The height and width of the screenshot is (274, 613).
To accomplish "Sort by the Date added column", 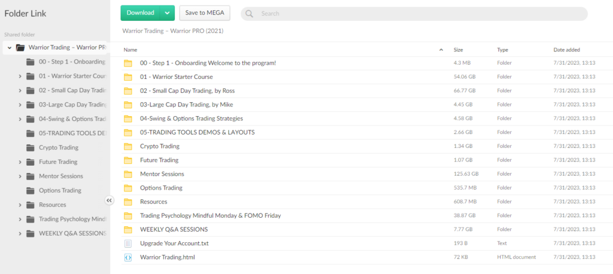I will coord(566,50).
